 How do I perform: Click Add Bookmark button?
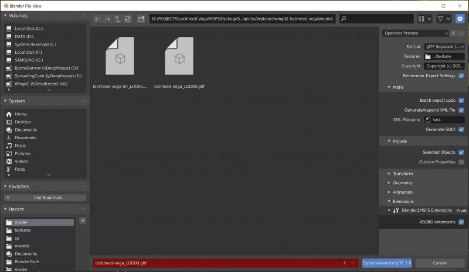point(45,198)
